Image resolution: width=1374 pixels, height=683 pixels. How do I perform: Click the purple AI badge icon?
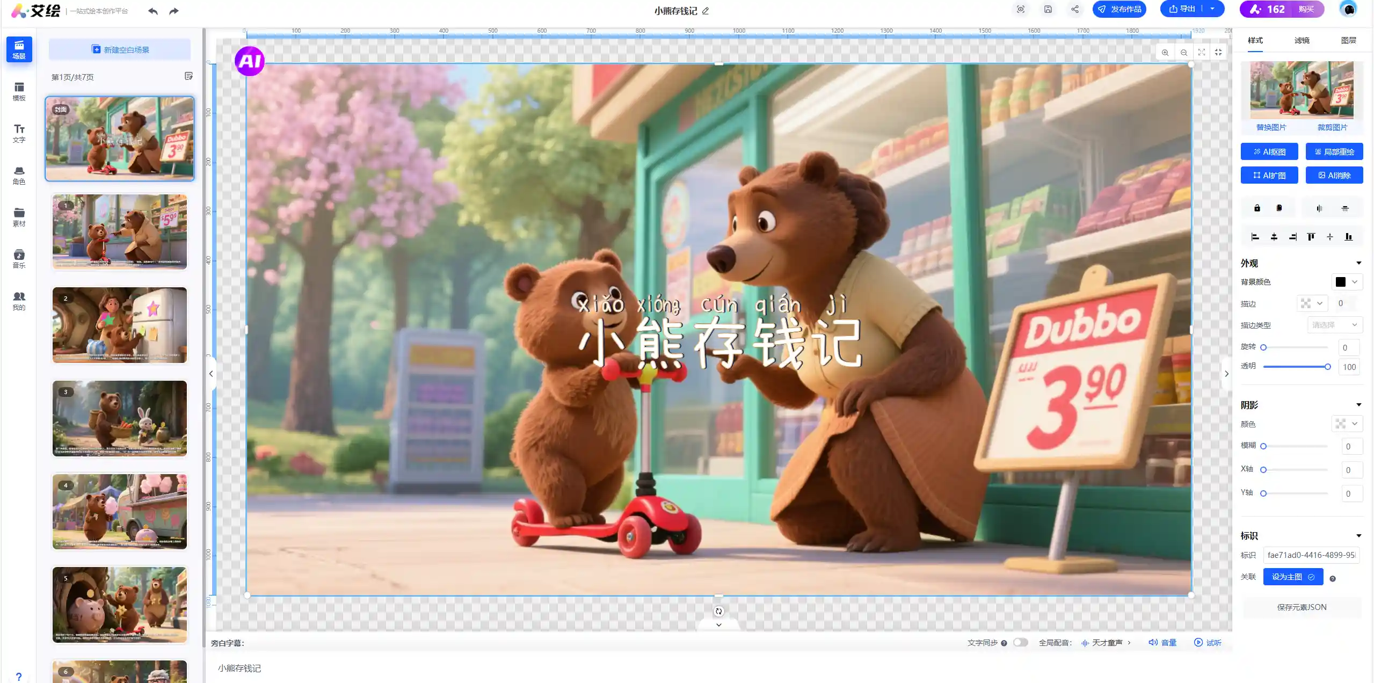coord(250,61)
